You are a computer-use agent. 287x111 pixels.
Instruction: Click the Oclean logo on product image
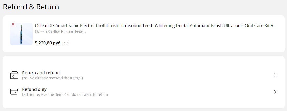pyautogui.click(x=13, y=24)
